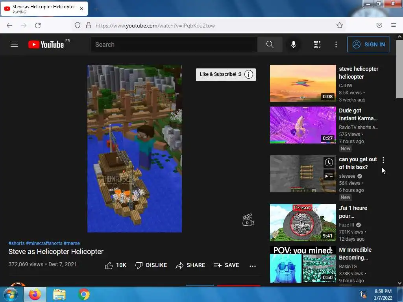This screenshot has width=403, height=302.
Task: Bookmark this page with star icon
Action: 340,25
